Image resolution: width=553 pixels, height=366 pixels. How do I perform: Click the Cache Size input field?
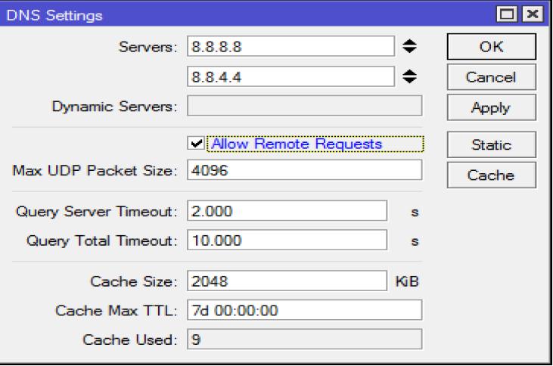pos(287,281)
